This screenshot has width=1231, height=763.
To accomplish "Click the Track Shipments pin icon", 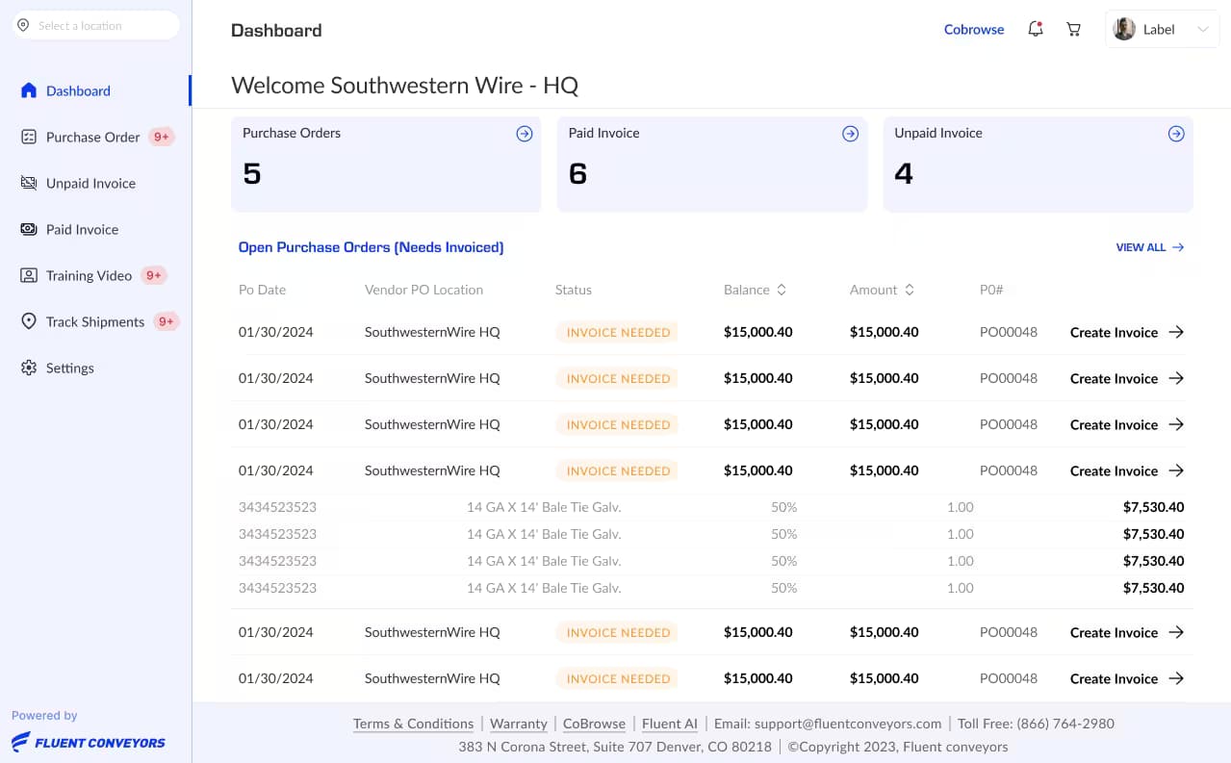I will coord(29,321).
